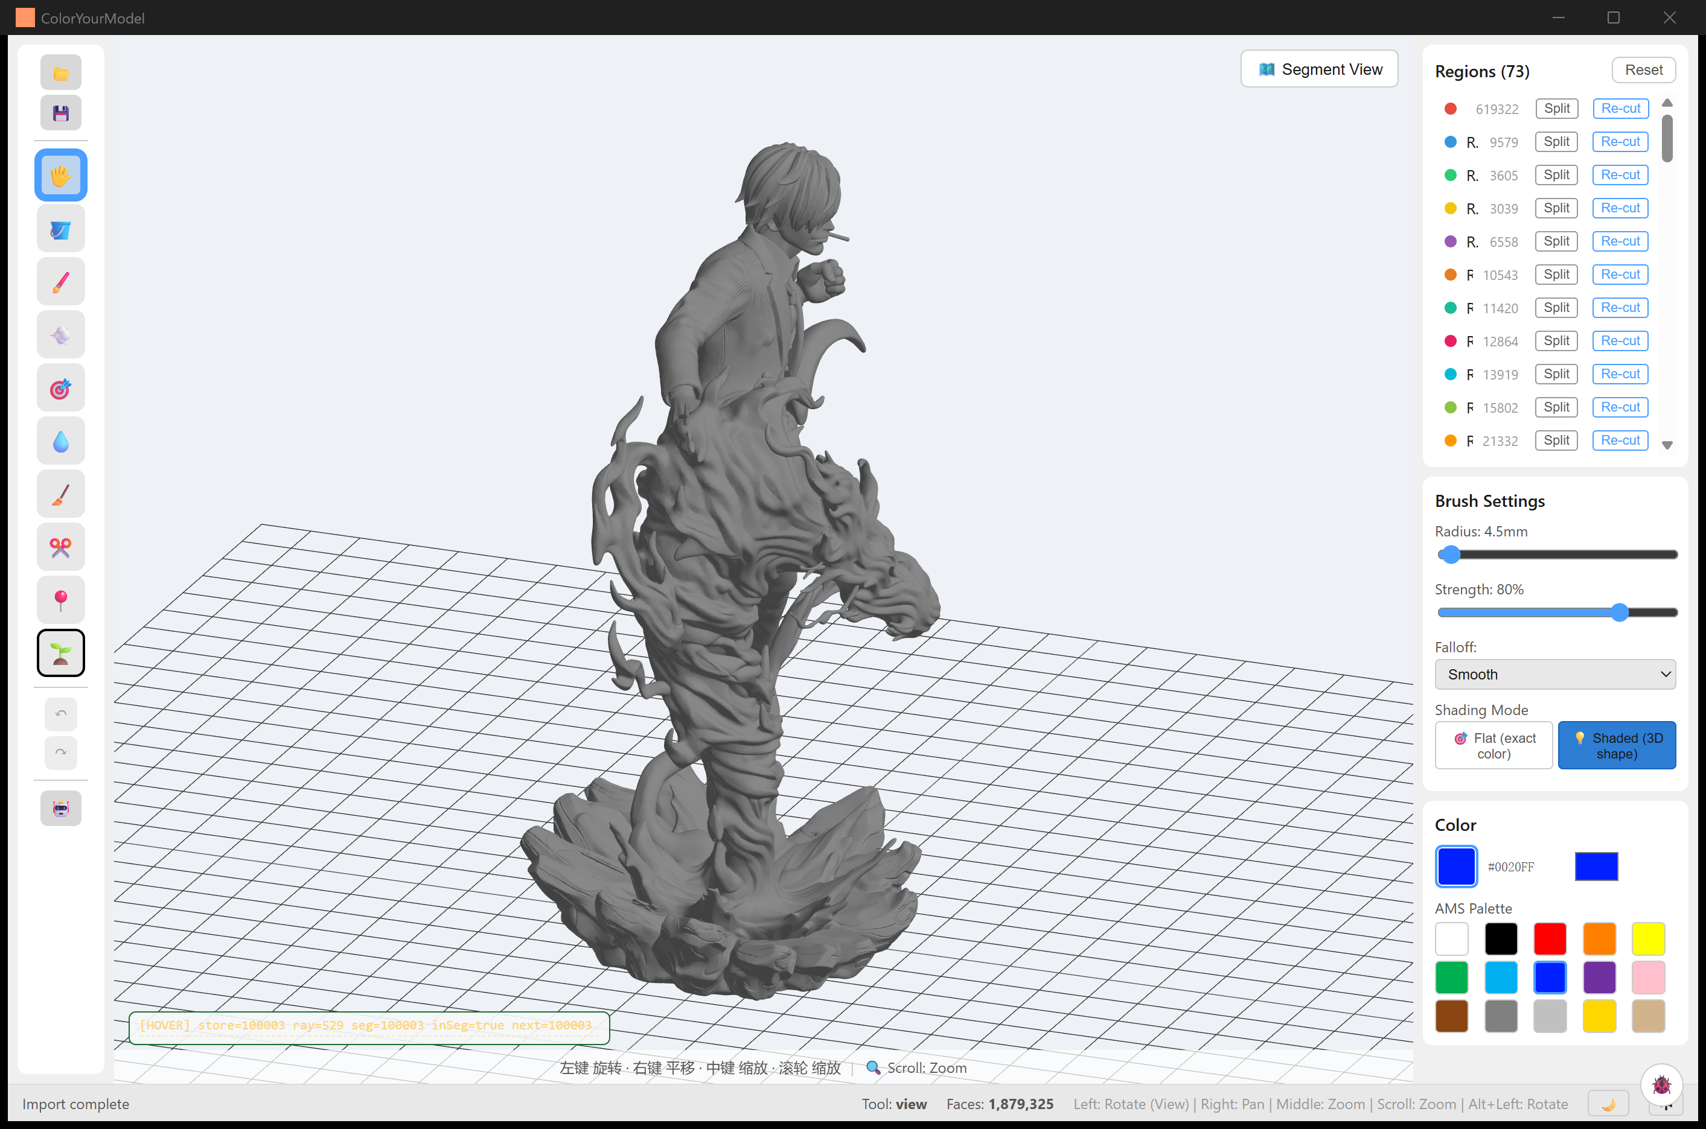Click the undo arrow button

point(60,714)
